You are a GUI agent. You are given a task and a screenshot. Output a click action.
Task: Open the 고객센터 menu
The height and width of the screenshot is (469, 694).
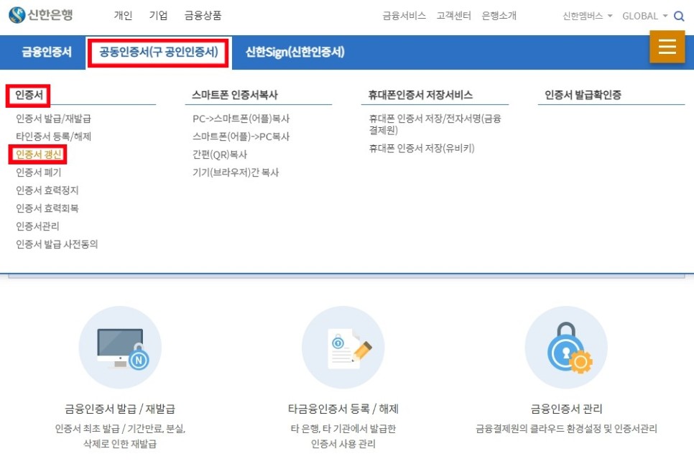(x=453, y=16)
